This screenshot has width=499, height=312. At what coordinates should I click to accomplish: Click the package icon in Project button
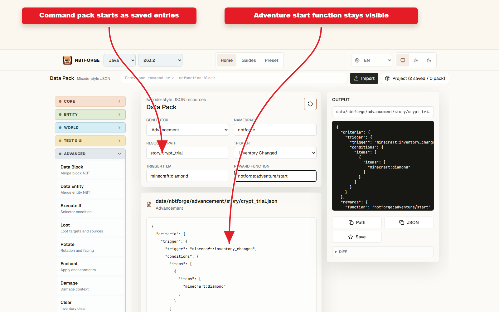[x=387, y=78]
